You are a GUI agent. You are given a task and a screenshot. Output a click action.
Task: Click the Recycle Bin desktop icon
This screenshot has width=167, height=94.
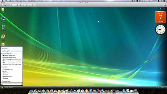coord(3,28)
